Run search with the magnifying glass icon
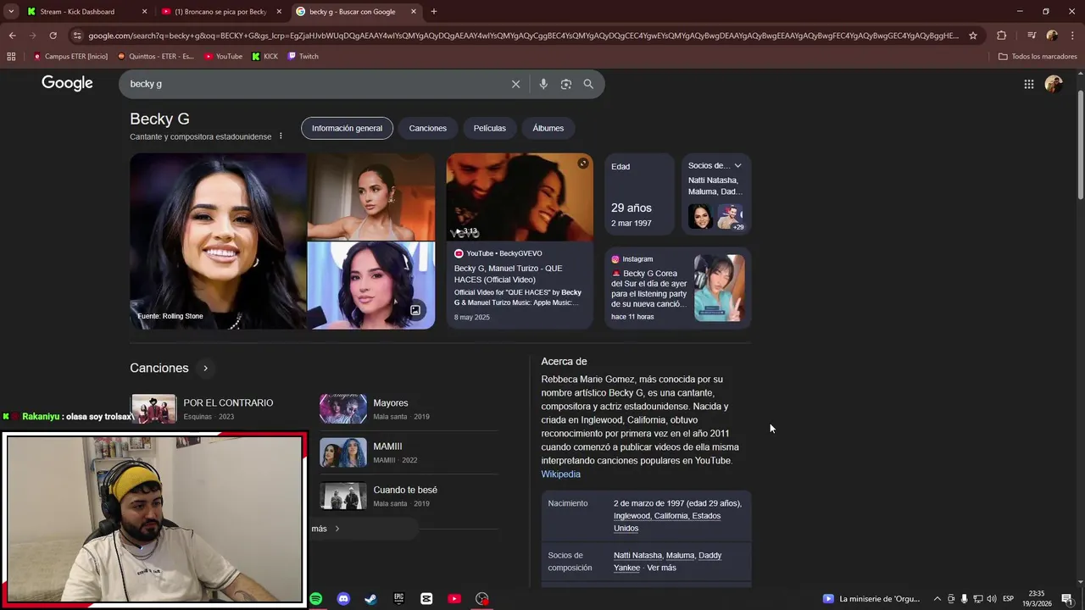This screenshot has width=1085, height=610. [588, 84]
